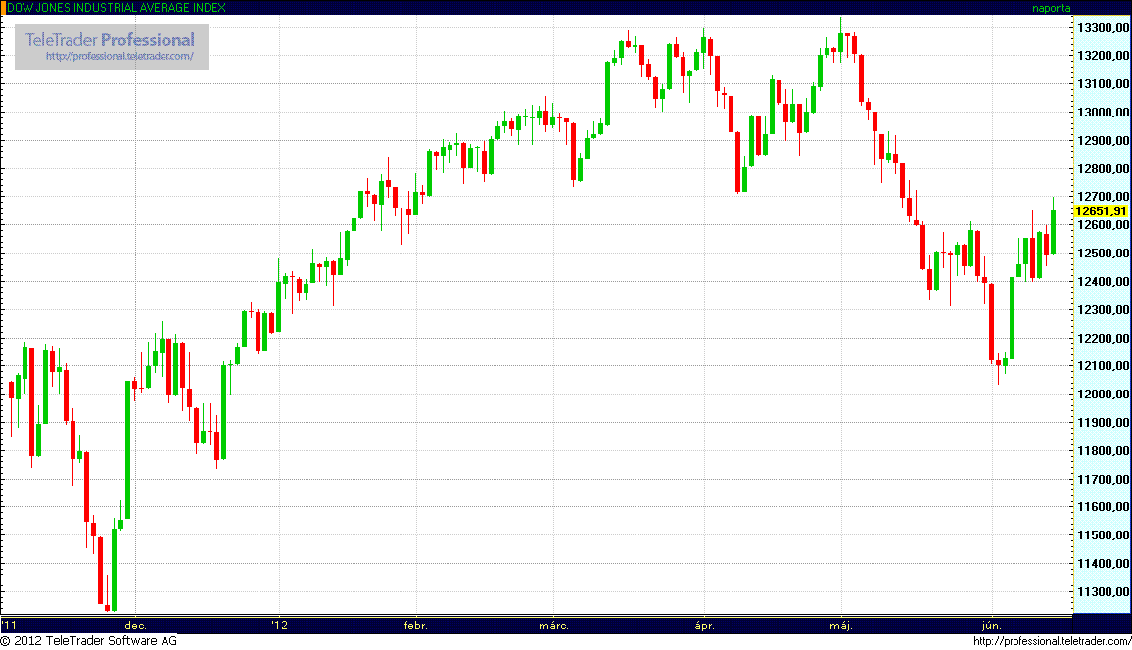
Task: Click the highlighted current price 12651,91
Action: [1101, 211]
